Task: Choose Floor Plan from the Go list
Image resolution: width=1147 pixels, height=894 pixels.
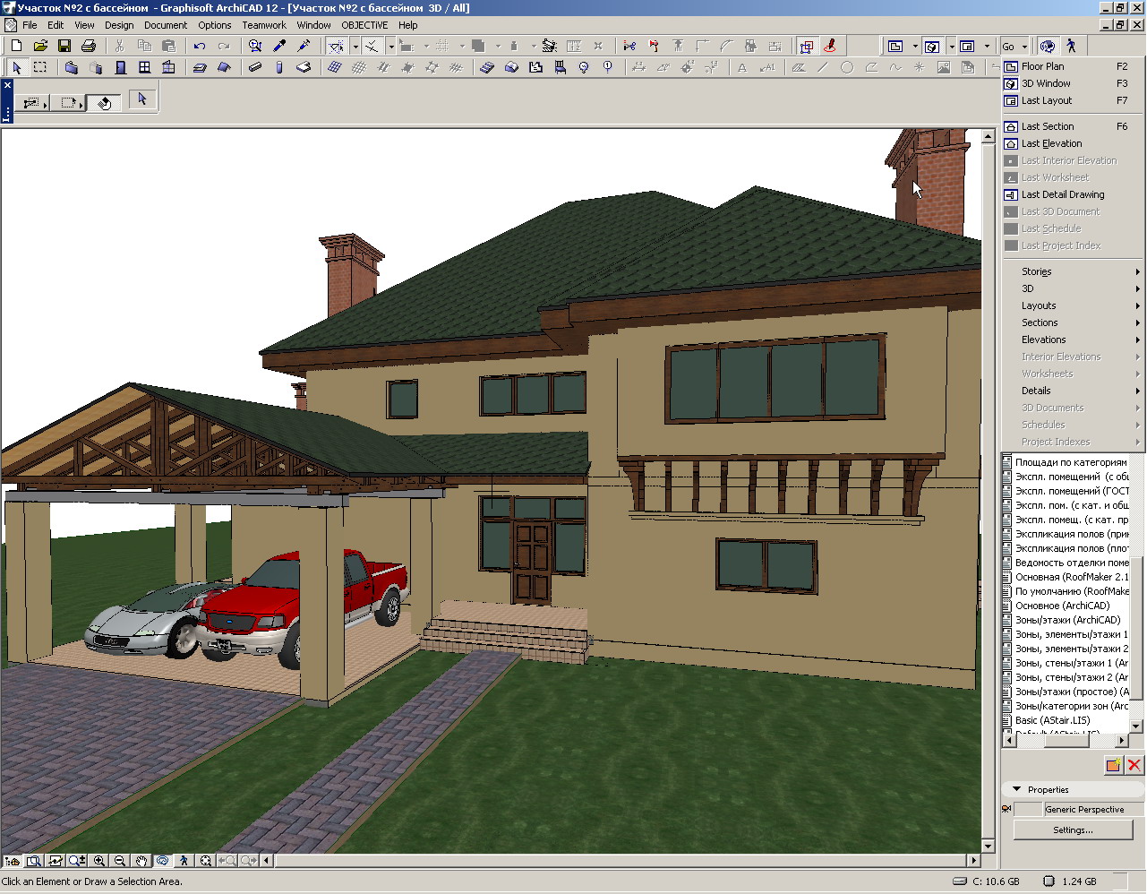Action: click(x=1074, y=66)
